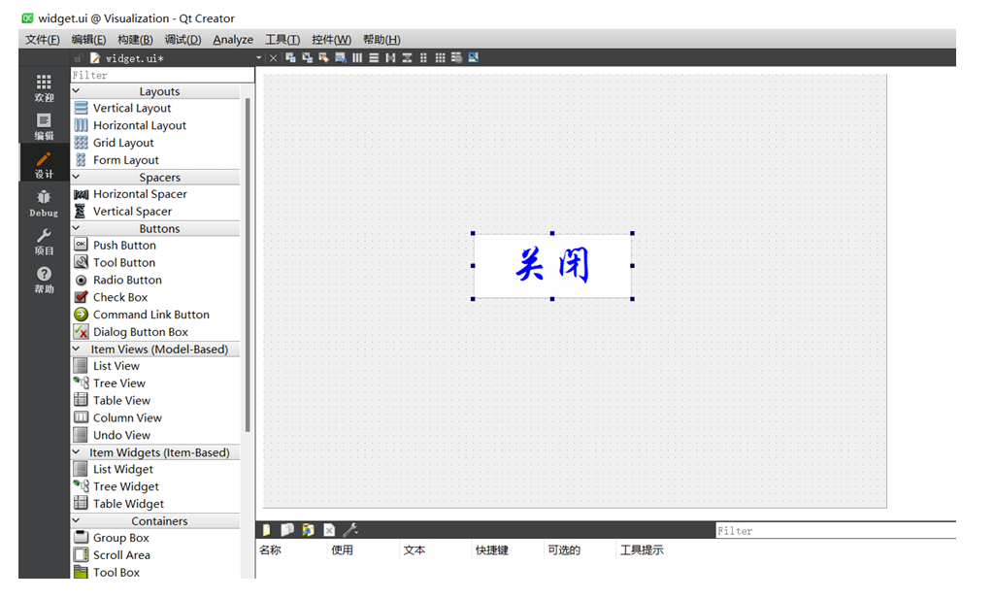Open the action editor configure wrench dropdown
The width and height of the screenshot is (994, 599).
coord(350,529)
